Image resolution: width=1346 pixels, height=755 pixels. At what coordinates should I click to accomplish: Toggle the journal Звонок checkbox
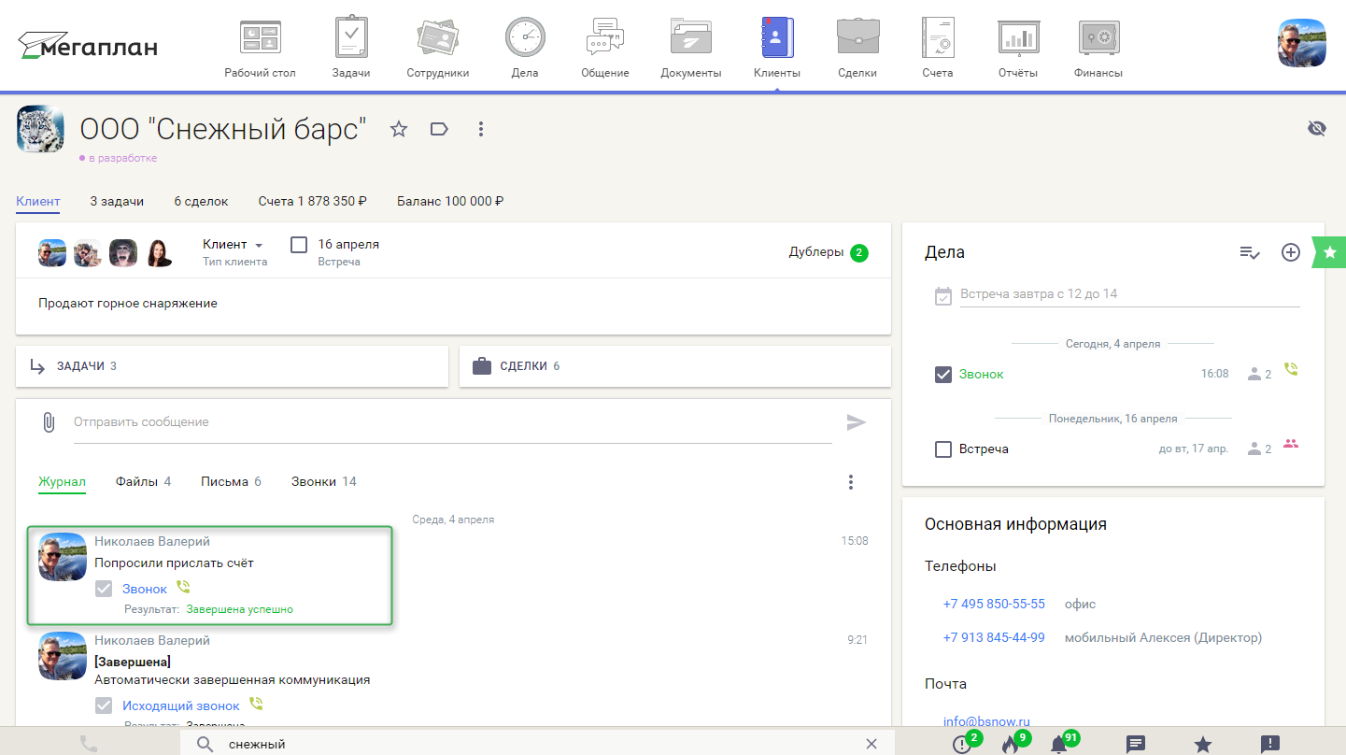[105, 589]
